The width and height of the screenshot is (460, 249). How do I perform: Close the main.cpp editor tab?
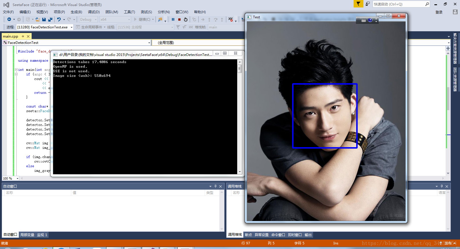28,36
